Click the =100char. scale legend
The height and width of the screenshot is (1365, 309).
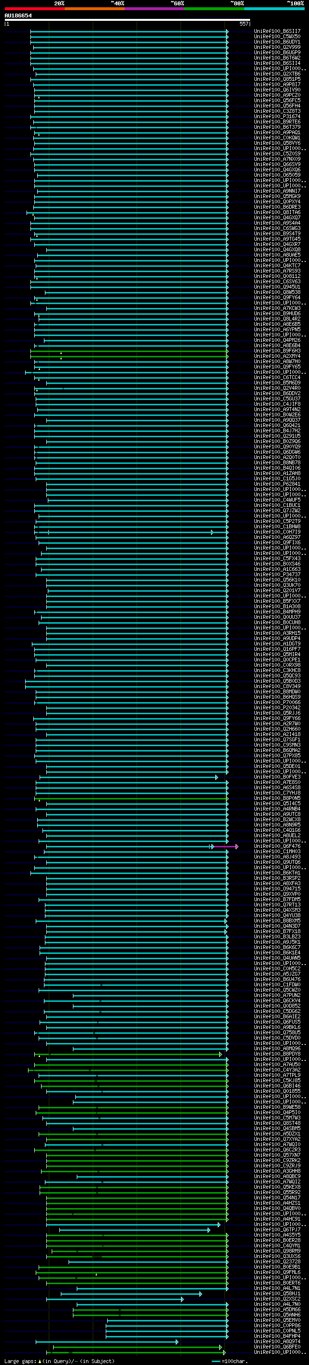coord(230,1361)
